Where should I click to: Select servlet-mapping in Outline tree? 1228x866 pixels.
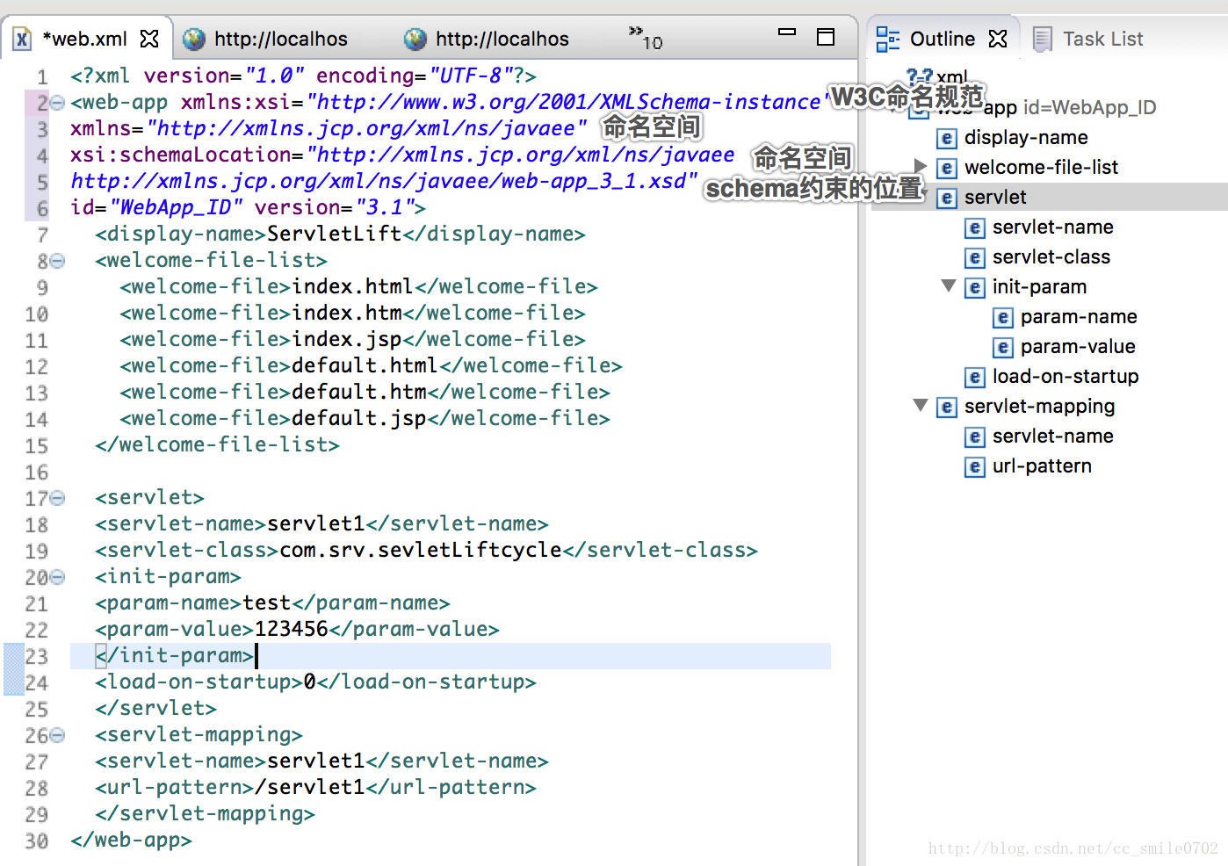(1039, 406)
